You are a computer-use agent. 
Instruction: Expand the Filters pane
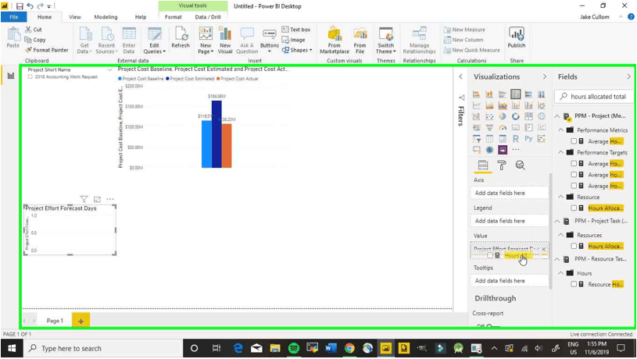(x=460, y=76)
